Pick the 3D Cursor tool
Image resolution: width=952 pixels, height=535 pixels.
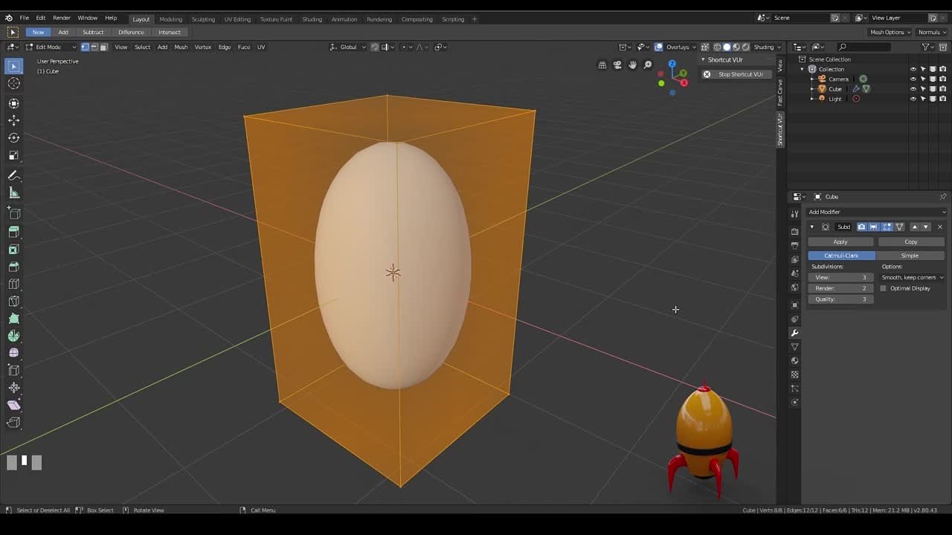(13, 84)
